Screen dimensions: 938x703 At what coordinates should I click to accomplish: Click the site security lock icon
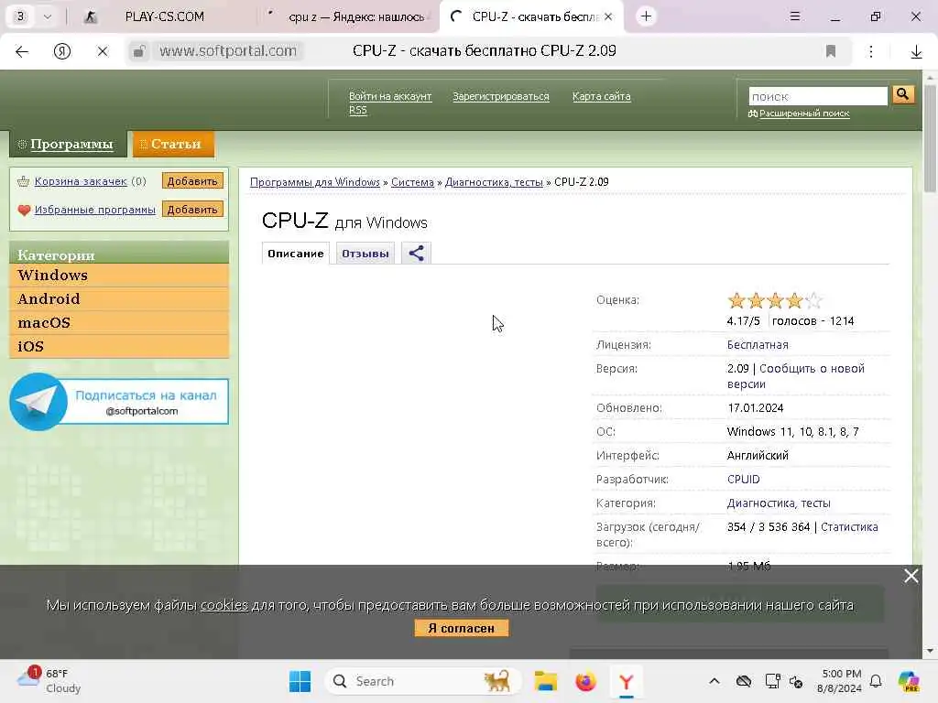pos(139,51)
